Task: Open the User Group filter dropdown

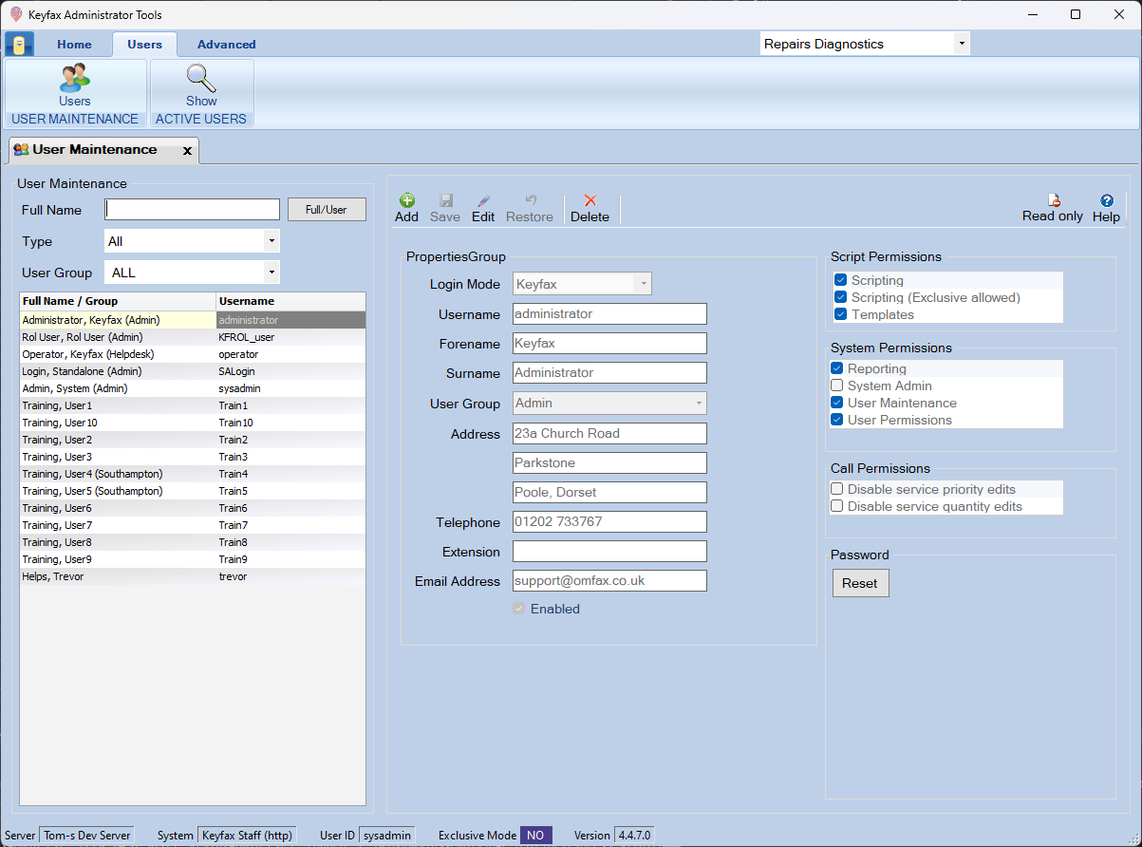Action: (271, 273)
